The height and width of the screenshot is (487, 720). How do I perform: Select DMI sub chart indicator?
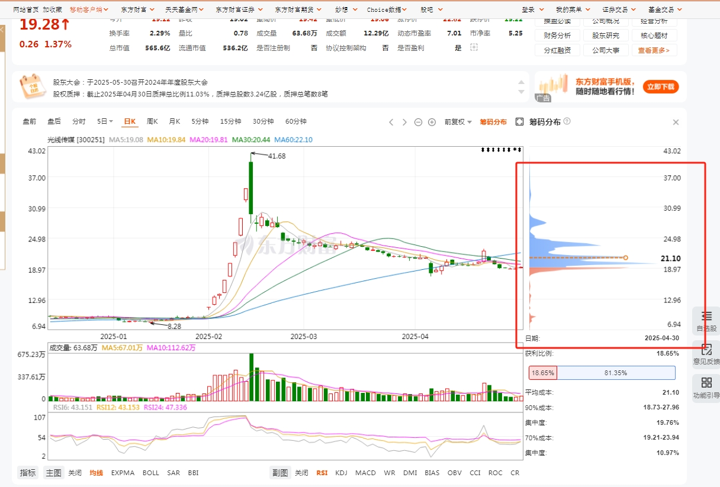pos(410,473)
